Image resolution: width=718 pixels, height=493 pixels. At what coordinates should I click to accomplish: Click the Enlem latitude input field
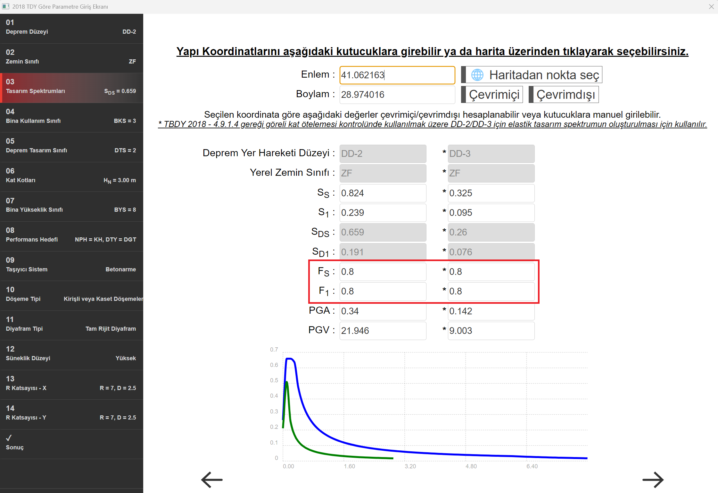click(x=397, y=75)
